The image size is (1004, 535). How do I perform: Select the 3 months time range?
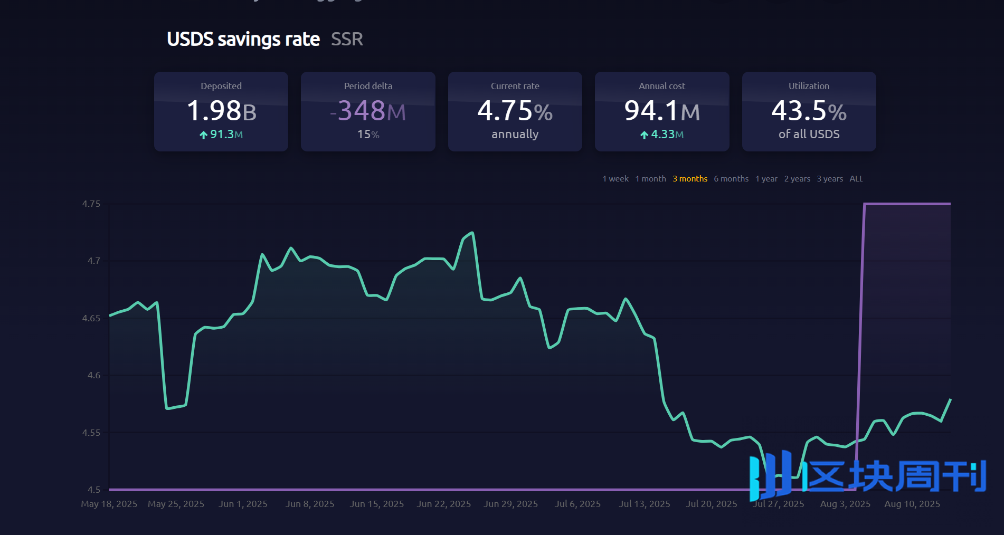[x=690, y=179]
